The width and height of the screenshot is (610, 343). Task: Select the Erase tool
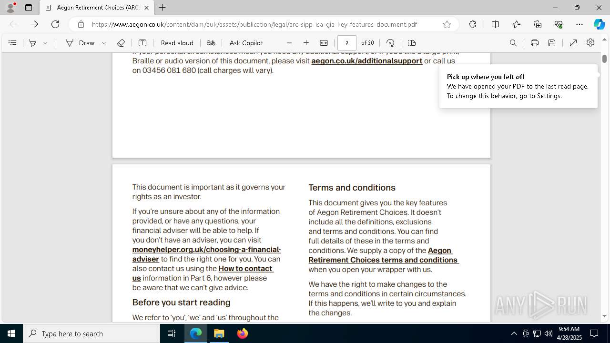coord(121,43)
